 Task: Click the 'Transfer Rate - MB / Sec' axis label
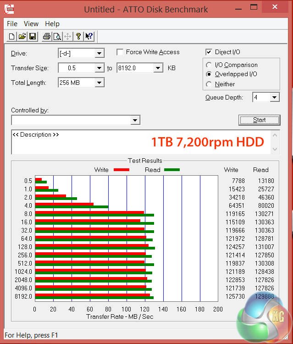pos(120,316)
